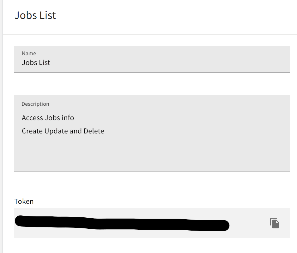Screen dimensions: 297x253
Task: Click the grey sidebar strip on the left
Action: (x=1, y=126)
